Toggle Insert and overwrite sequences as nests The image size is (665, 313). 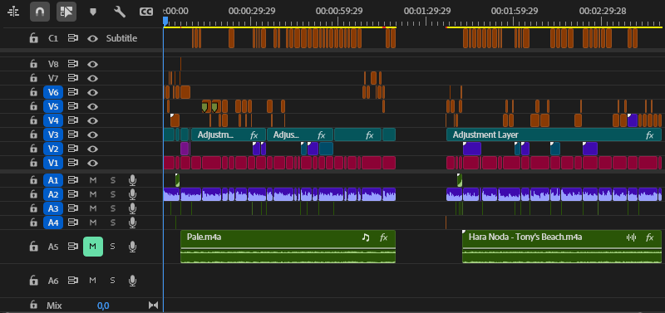pos(13,12)
